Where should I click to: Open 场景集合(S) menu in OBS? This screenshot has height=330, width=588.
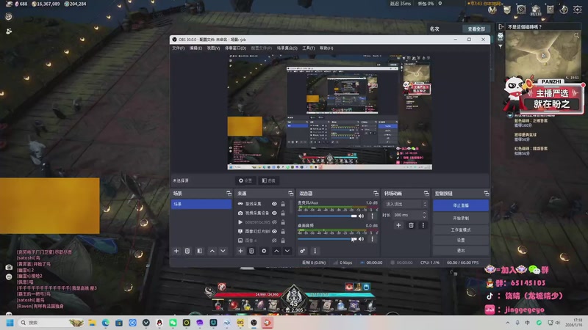coord(287,48)
